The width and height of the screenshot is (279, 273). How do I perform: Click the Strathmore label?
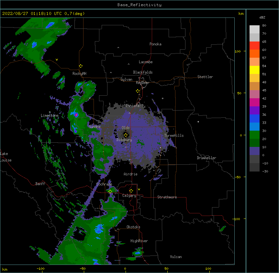pyautogui.click(x=167, y=197)
